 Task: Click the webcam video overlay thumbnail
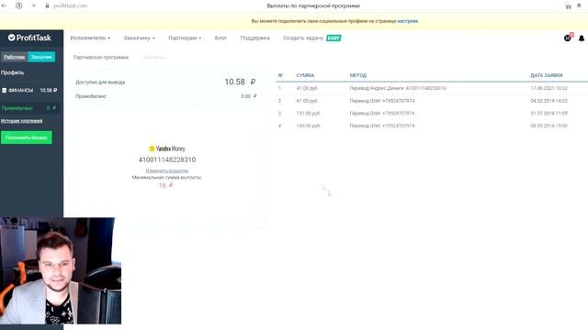pos(61,271)
